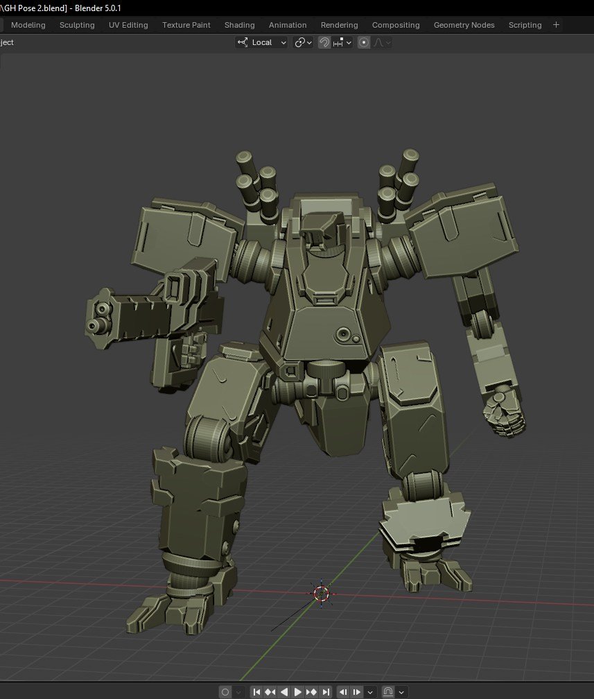Switch to the Rendering workspace tab
This screenshot has width=594, height=699.
pos(340,25)
